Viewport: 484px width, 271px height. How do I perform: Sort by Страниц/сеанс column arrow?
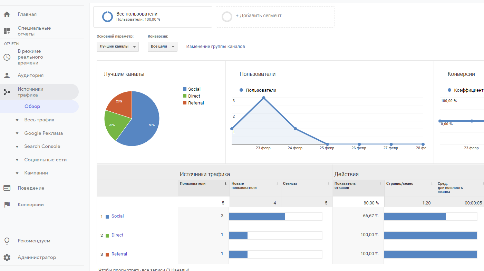click(x=432, y=184)
